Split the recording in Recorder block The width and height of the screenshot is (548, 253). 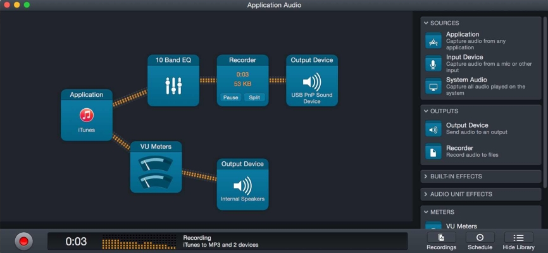pyautogui.click(x=254, y=97)
